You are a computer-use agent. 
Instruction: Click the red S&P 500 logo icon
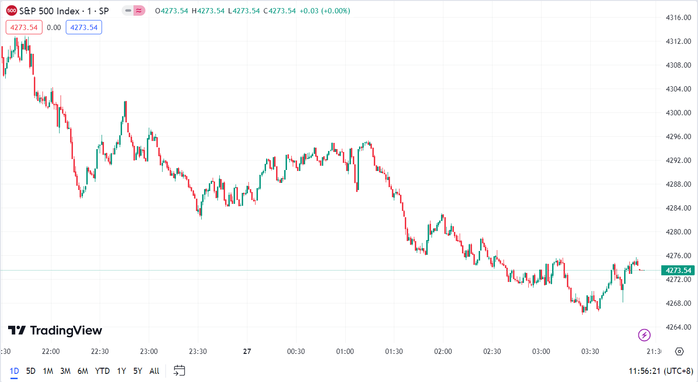pyautogui.click(x=12, y=10)
